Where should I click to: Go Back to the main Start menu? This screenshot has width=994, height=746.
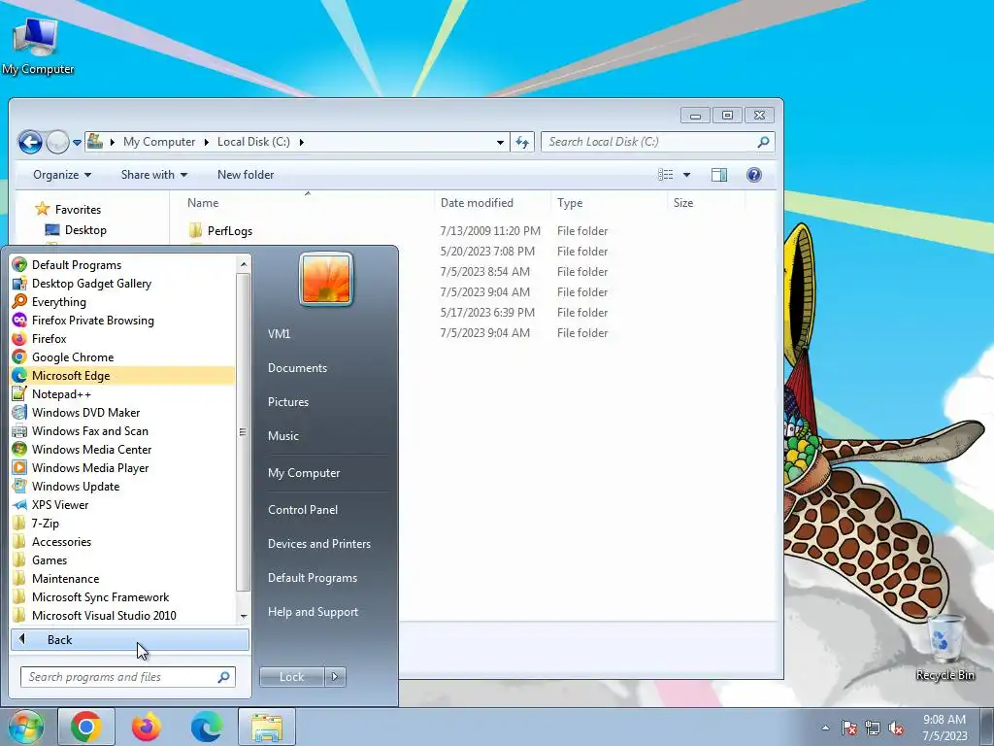coord(130,639)
